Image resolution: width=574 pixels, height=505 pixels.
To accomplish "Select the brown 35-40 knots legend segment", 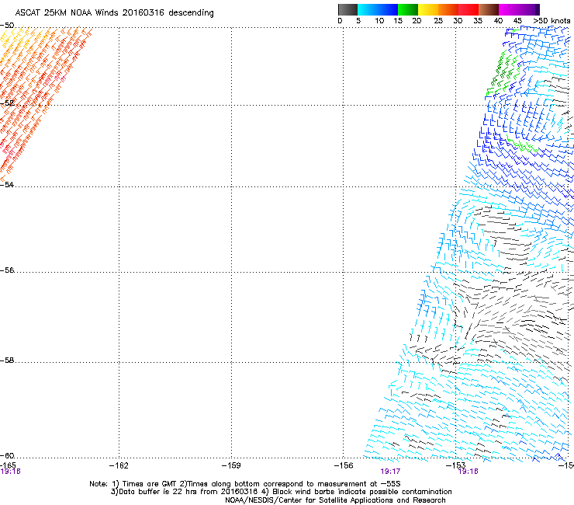I will coord(489,9).
